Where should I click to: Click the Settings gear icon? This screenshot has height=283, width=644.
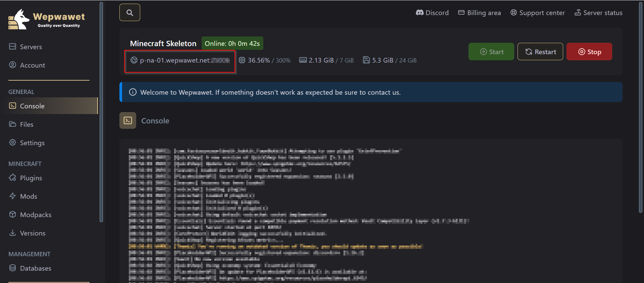tap(12, 143)
